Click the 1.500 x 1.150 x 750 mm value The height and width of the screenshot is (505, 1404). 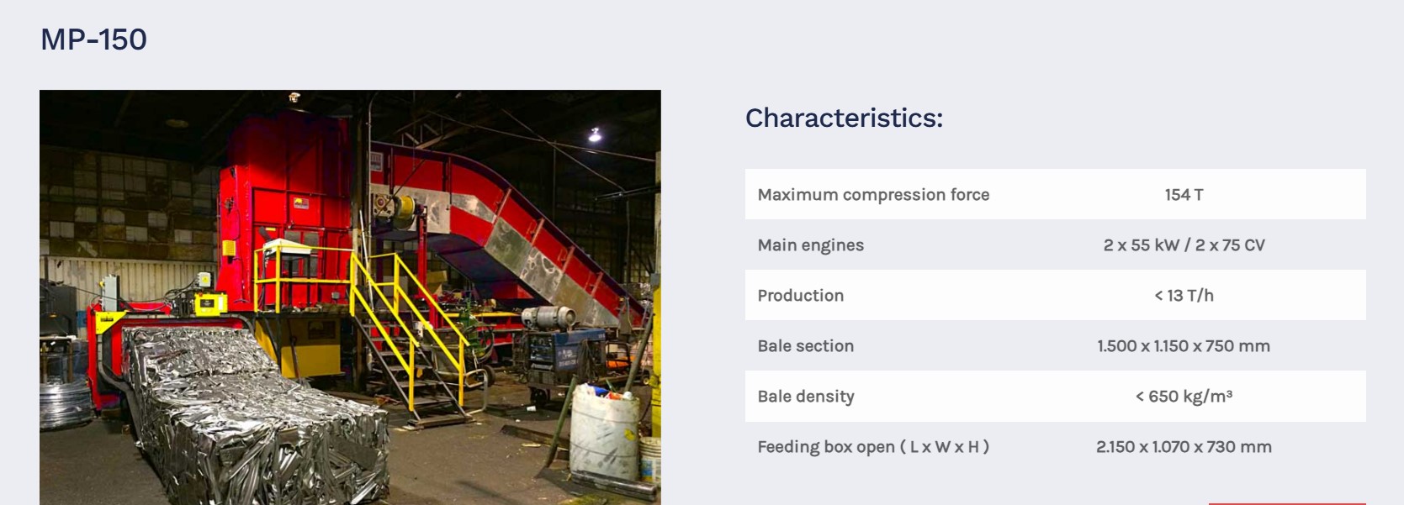pos(1184,346)
